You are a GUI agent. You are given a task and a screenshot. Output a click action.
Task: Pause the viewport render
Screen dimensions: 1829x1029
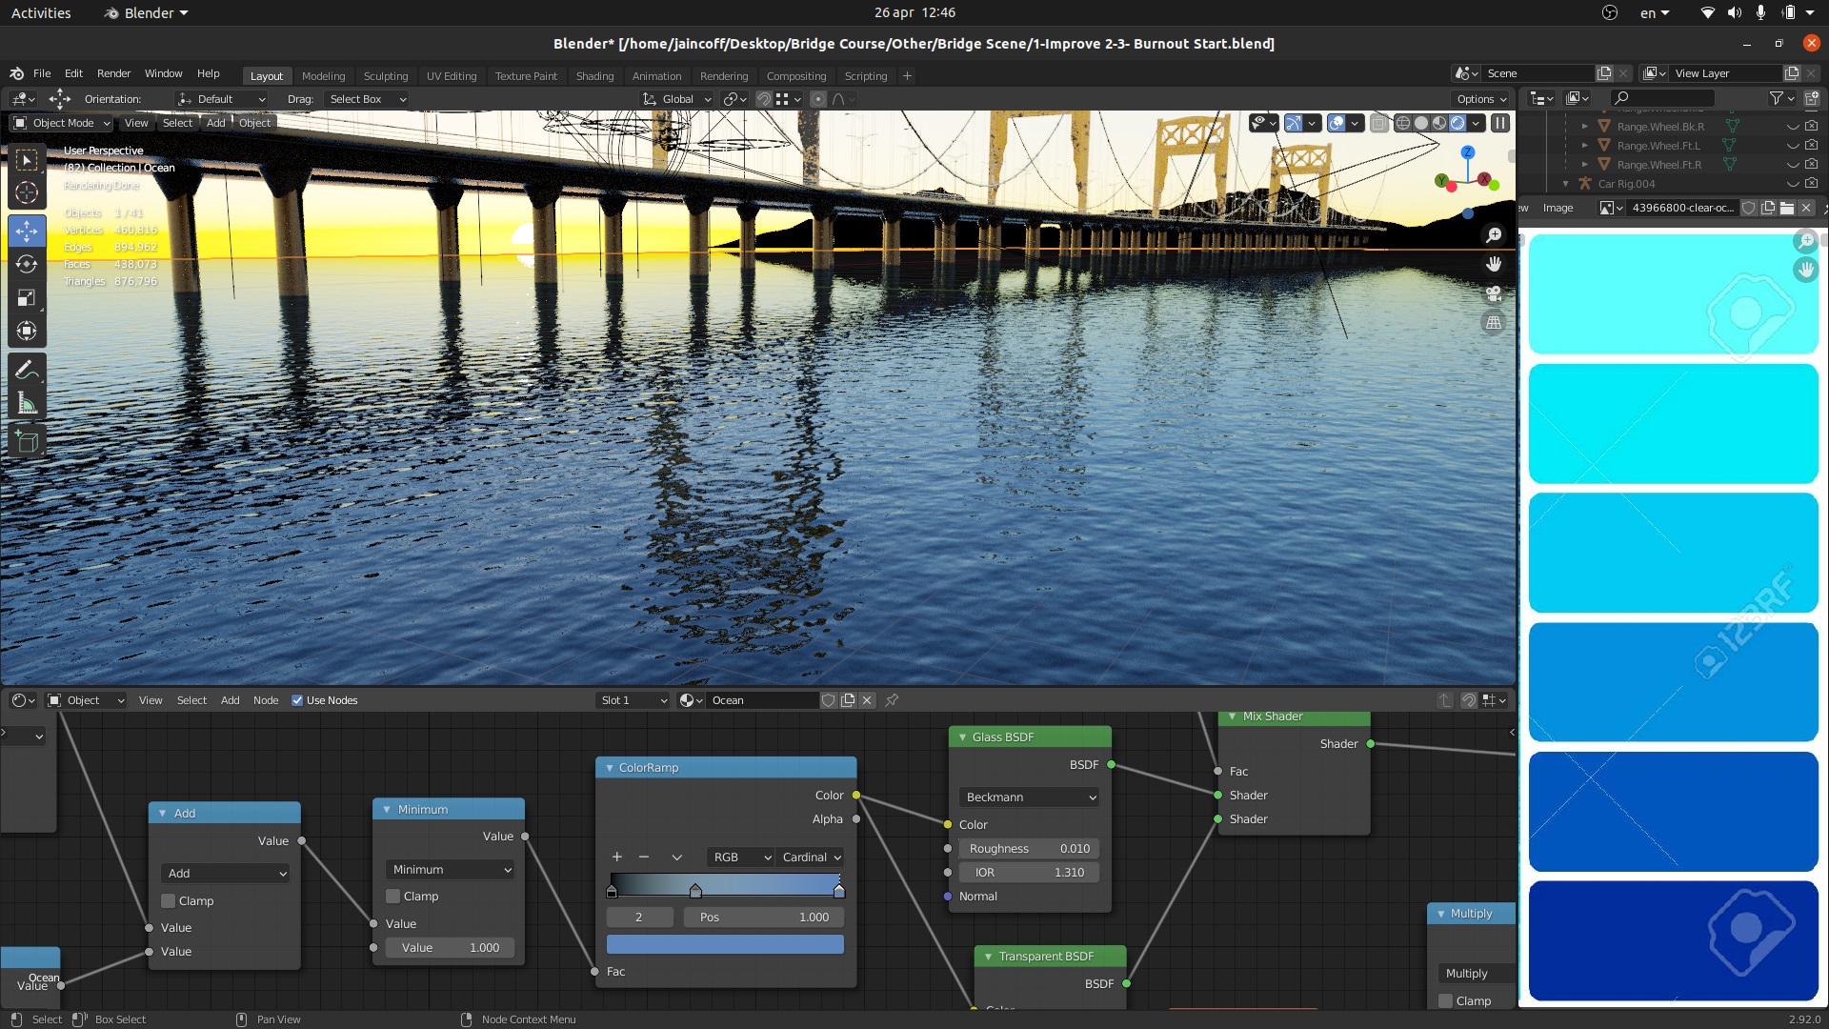click(1498, 123)
